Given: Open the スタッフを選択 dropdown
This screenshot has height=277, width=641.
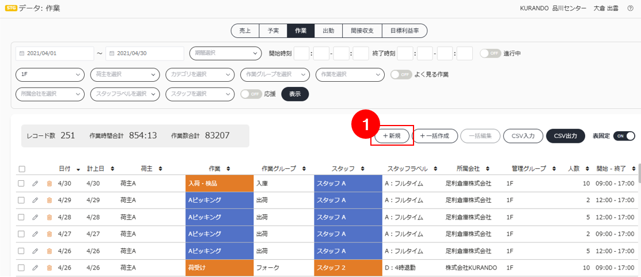Looking at the screenshot, I should pyautogui.click(x=200, y=94).
